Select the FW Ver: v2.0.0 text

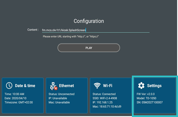pyautogui.click(x=146, y=94)
